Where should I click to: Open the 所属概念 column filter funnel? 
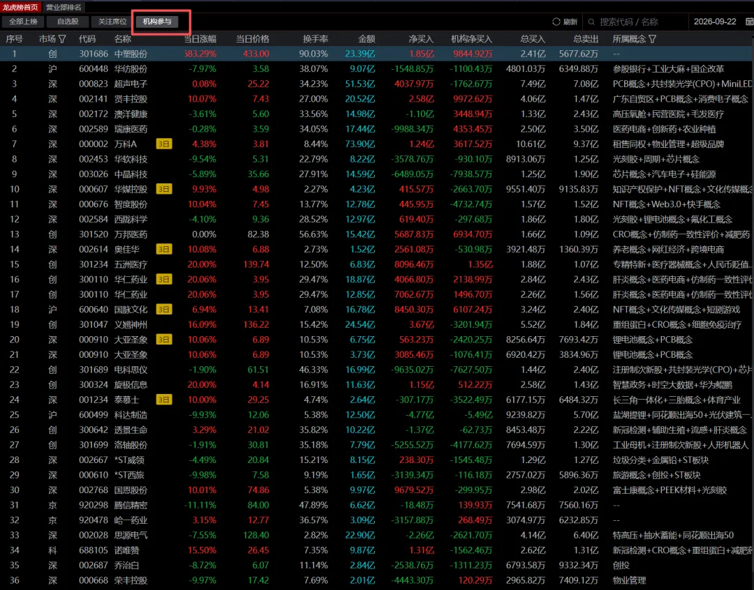click(653, 39)
